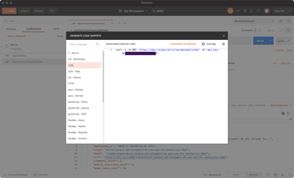Copy the generated cURL snippet to clipboard
294x178 pixels.
pos(224,44)
